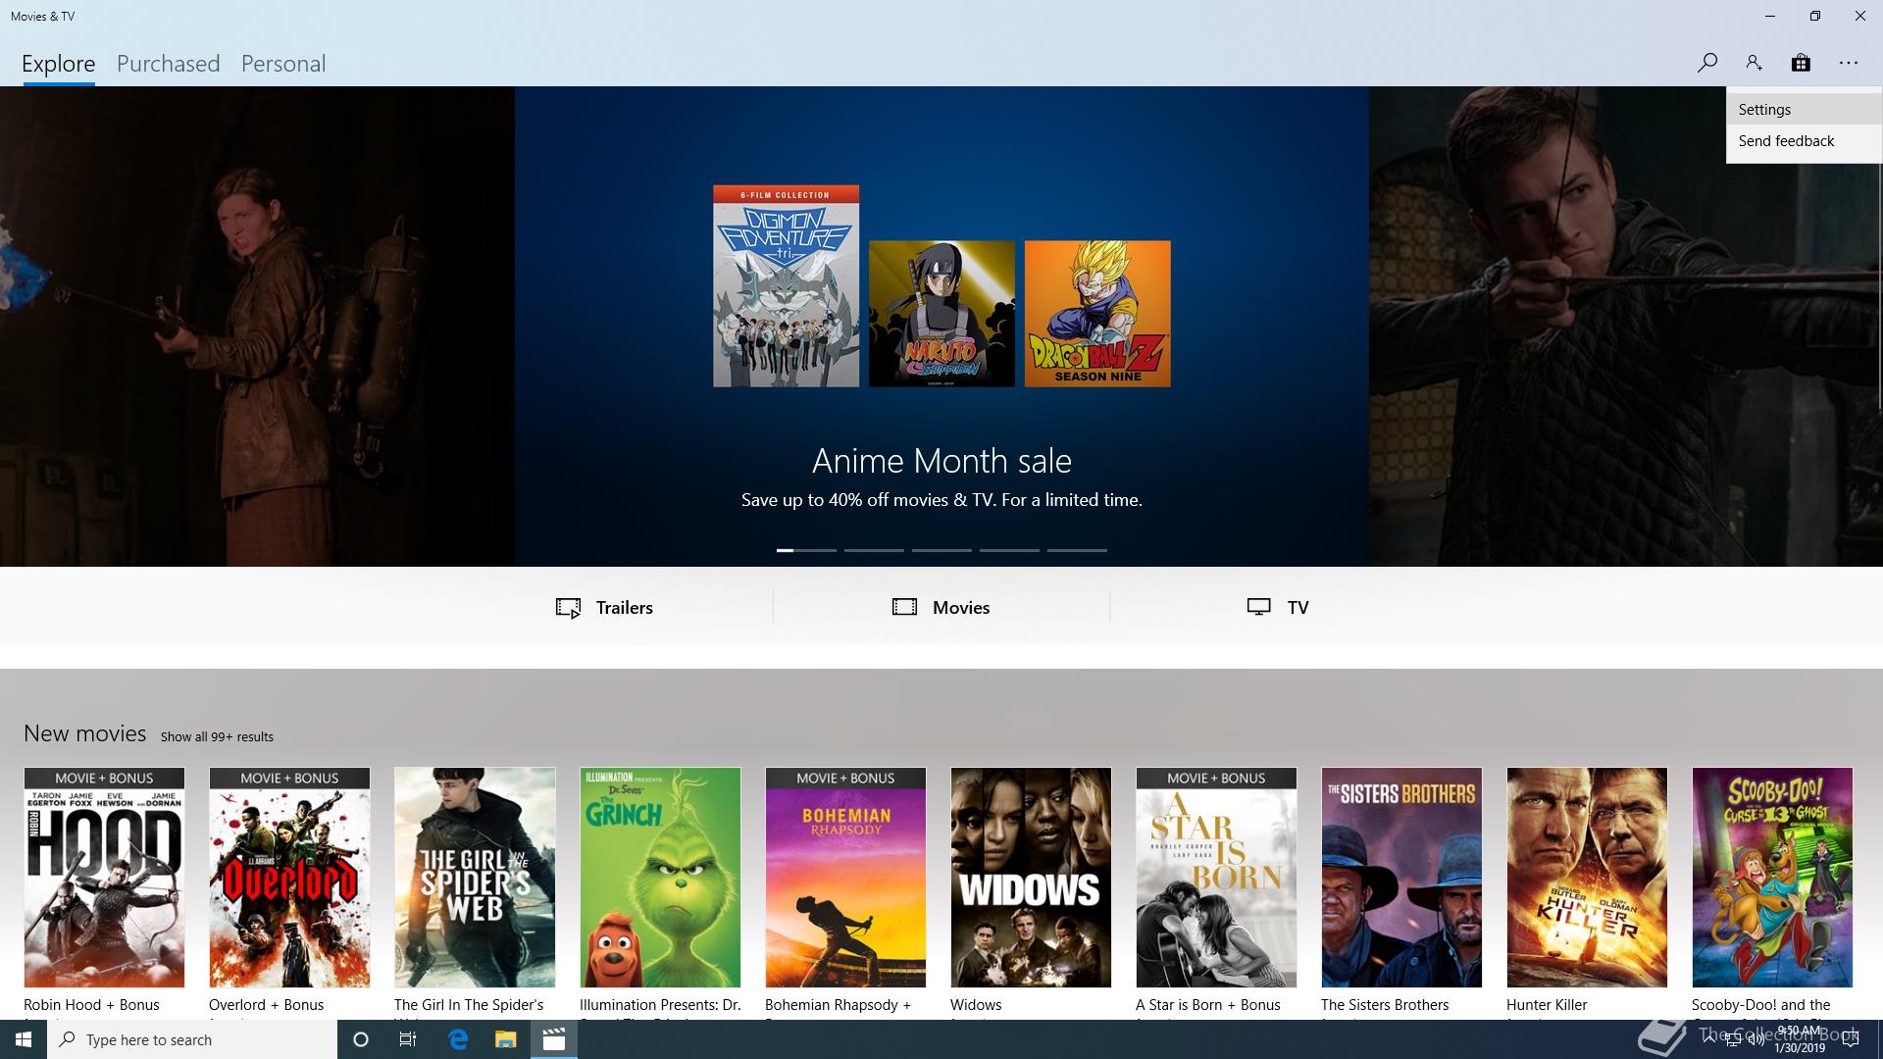
Task: Show the previous banner with the flamethrower soldier
Action: 257,327
